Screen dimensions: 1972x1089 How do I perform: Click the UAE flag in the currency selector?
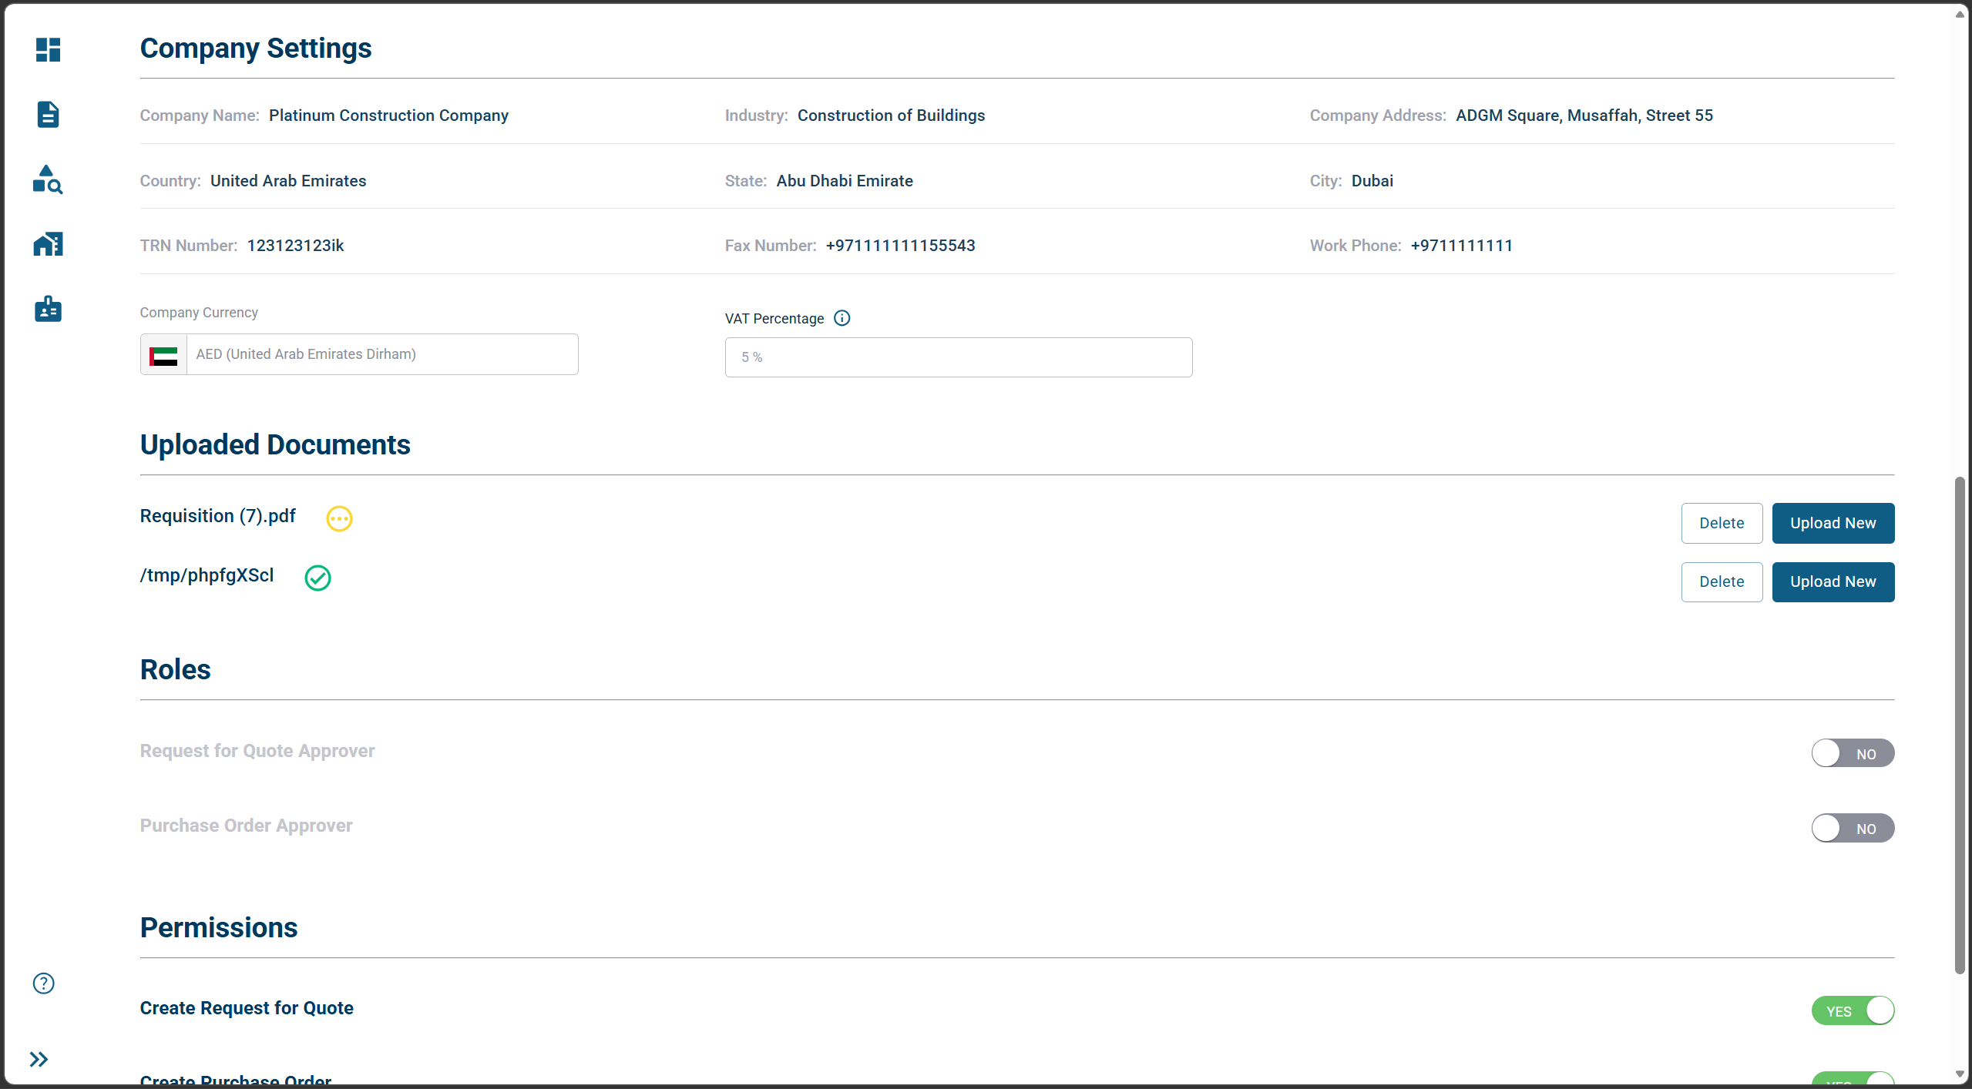pyautogui.click(x=163, y=355)
